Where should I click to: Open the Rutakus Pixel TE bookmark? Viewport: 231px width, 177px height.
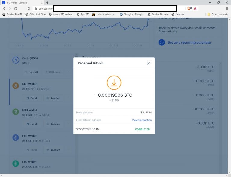[x=12, y=14]
